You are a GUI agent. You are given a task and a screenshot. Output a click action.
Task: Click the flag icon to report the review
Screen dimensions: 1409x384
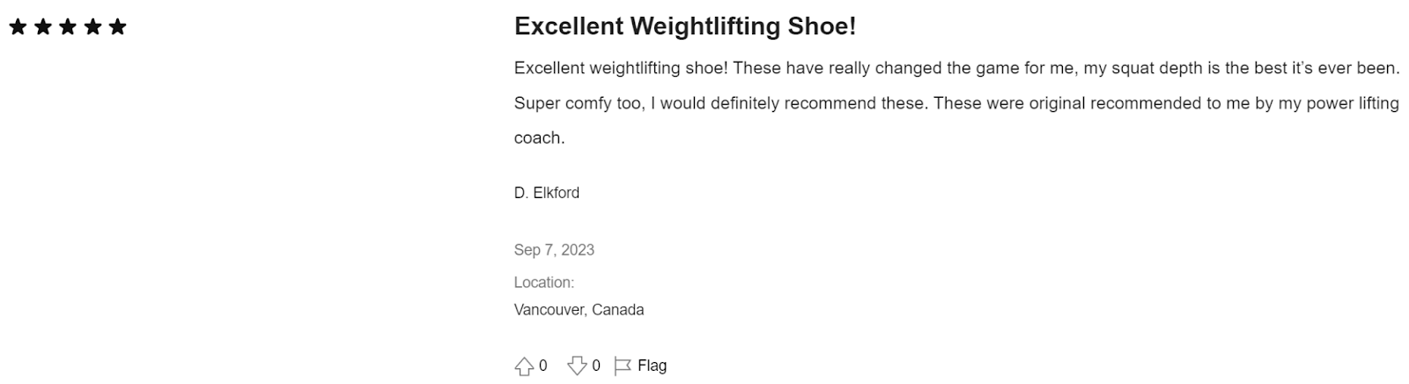[x=623, y=366]
